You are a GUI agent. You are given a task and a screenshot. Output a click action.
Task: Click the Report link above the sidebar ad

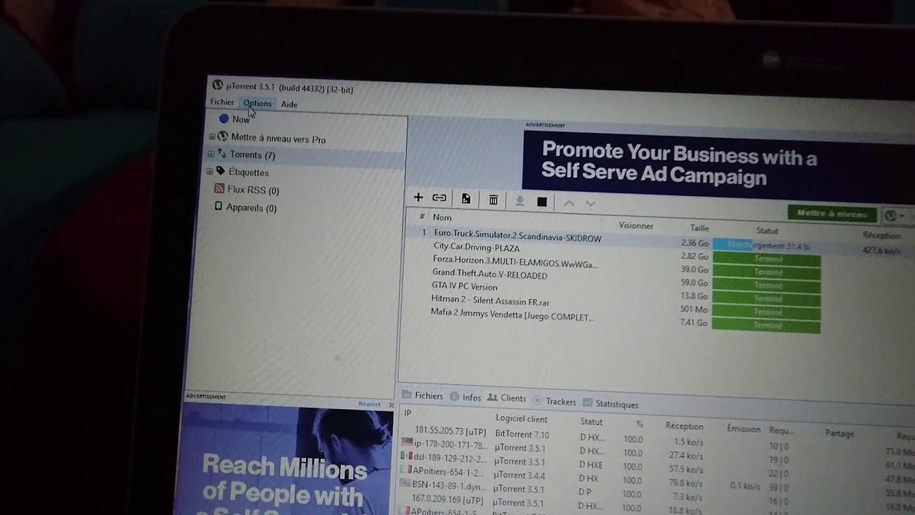(x=369, y=404)
